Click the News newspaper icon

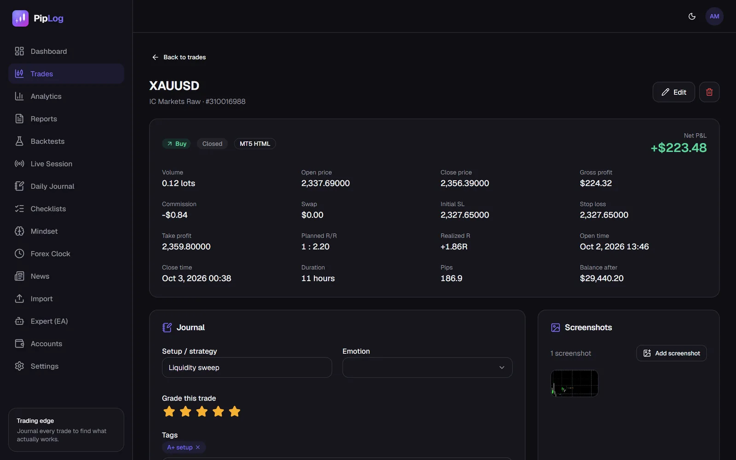pos(19,276)
